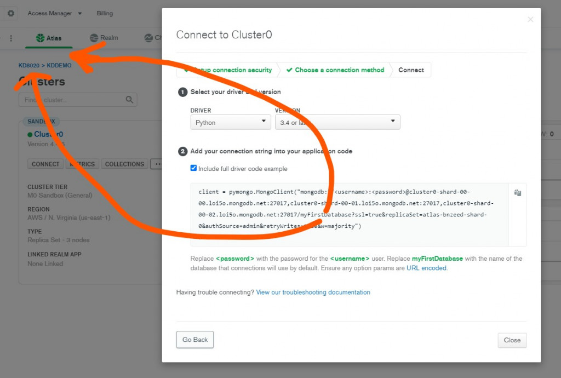Viewport: 561px width, 378px height.
Task: Click the AWS / N. Virginia region text
Action: coord(69,217)
